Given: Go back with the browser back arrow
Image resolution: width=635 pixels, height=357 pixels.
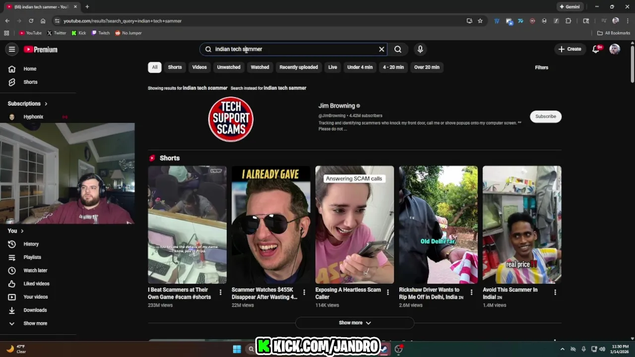Looking at the screenshot, I should pos(7,21).
